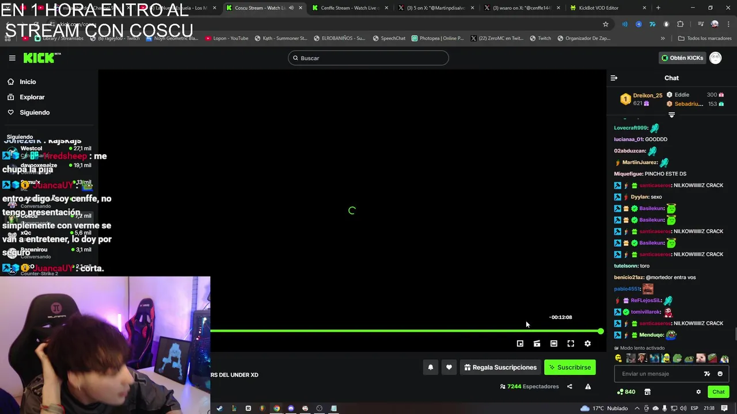Screen dimensions: 737x414
Task: Bookmark this page with star icon
Action: pyautogui.click(x=606, y=24)
